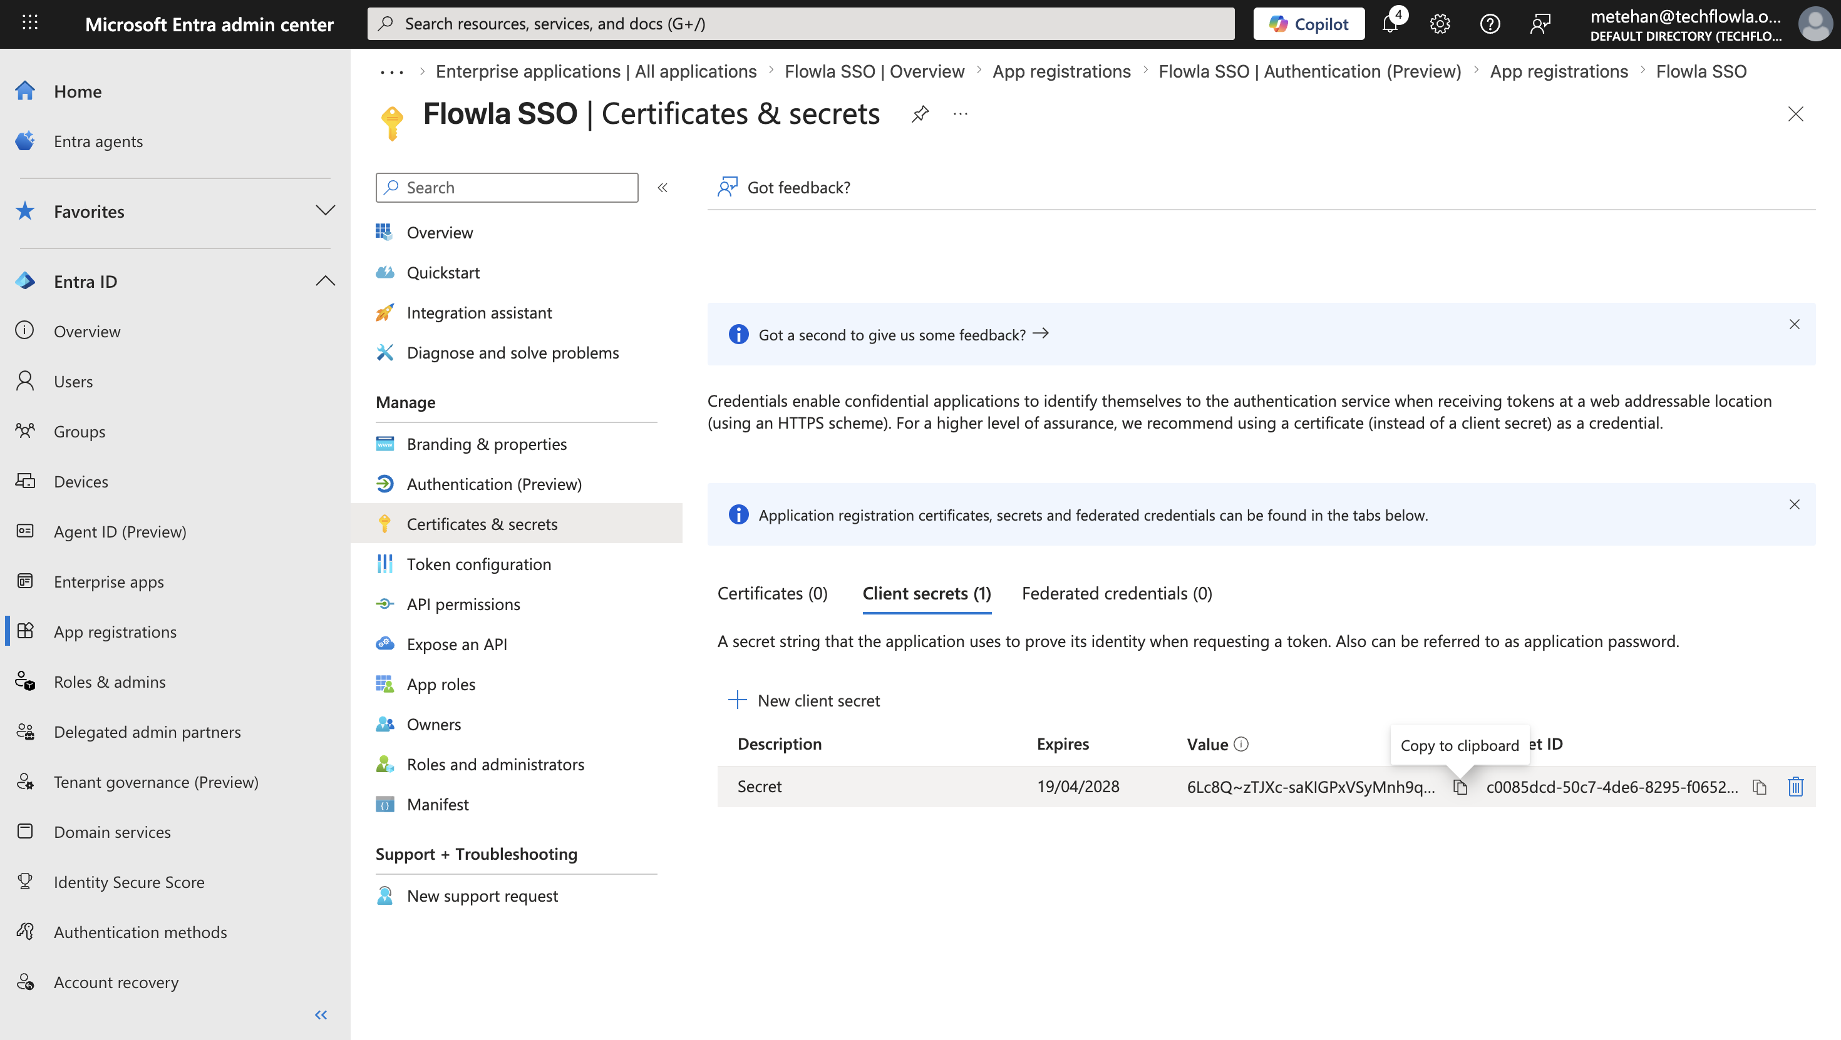Copy the secret value to clipboard
This screenshot has height=1040, width=1841.
[x=1460, y=787]
